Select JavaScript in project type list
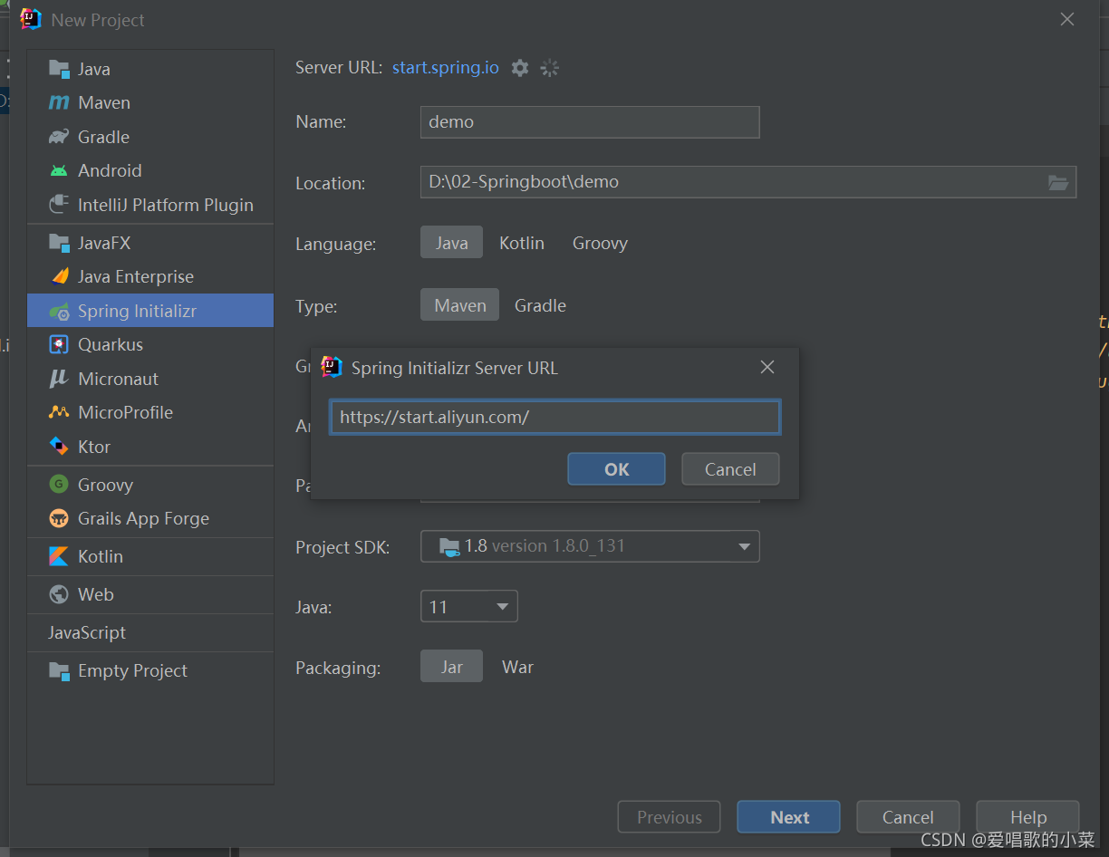Image resolution: width=1109 pixels, height=857 pixels. pos(87,632)
